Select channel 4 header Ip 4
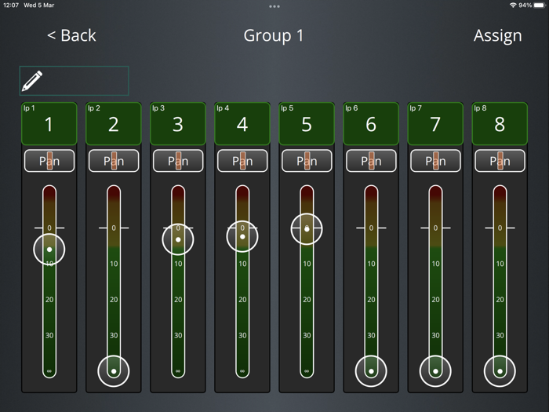The height and width of the screenshot is (412, 549). point(242,123)
